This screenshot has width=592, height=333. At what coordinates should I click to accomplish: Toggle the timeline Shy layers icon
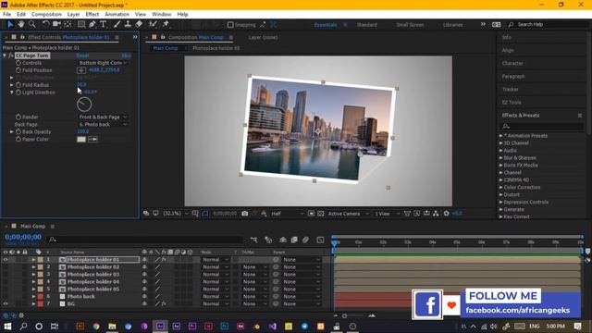(282, 240)
